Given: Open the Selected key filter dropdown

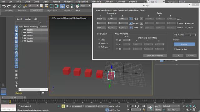Looking at the screenshot, I should pyautogui.click(x=171, y=106).
